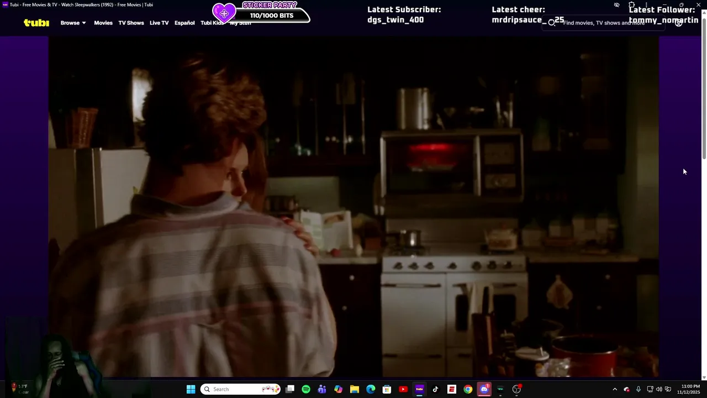Open YouTube app from the taskbar
This screenshot has width=707, height=398.
click(x=403, y=389)
